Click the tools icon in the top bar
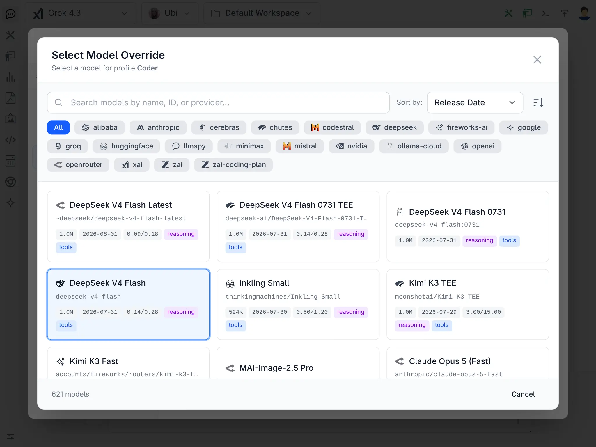The height and width of the screenshot is (447, 596). click(x=508, y=13)
